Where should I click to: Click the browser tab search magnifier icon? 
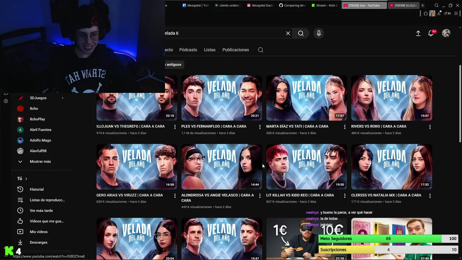pyautogui.click(x=436, y=5)
